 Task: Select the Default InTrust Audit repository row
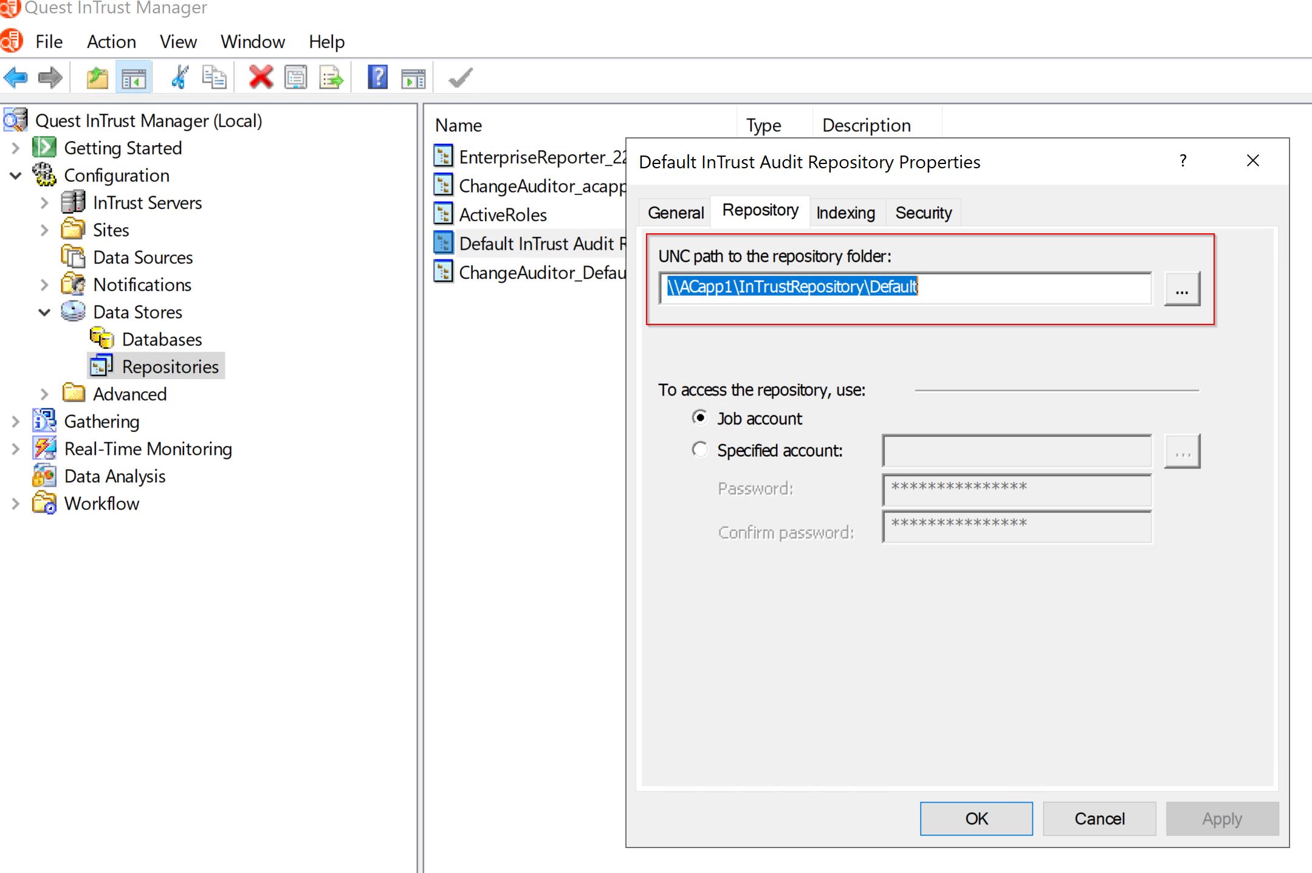[529, 244]
